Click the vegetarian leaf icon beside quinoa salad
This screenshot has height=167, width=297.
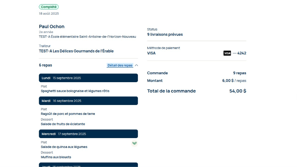click(134, 143)
